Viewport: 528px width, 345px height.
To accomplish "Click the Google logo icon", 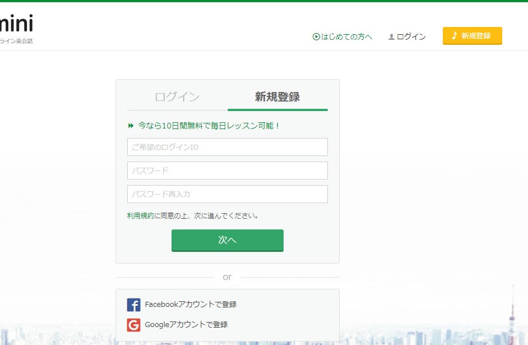I will coord(134,325).
